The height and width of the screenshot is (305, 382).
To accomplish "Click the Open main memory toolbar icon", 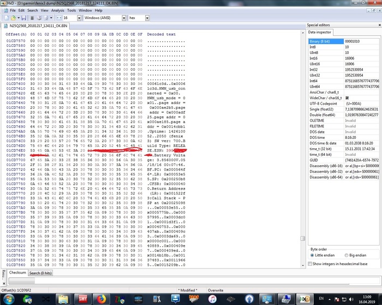I will pos(46,18).
